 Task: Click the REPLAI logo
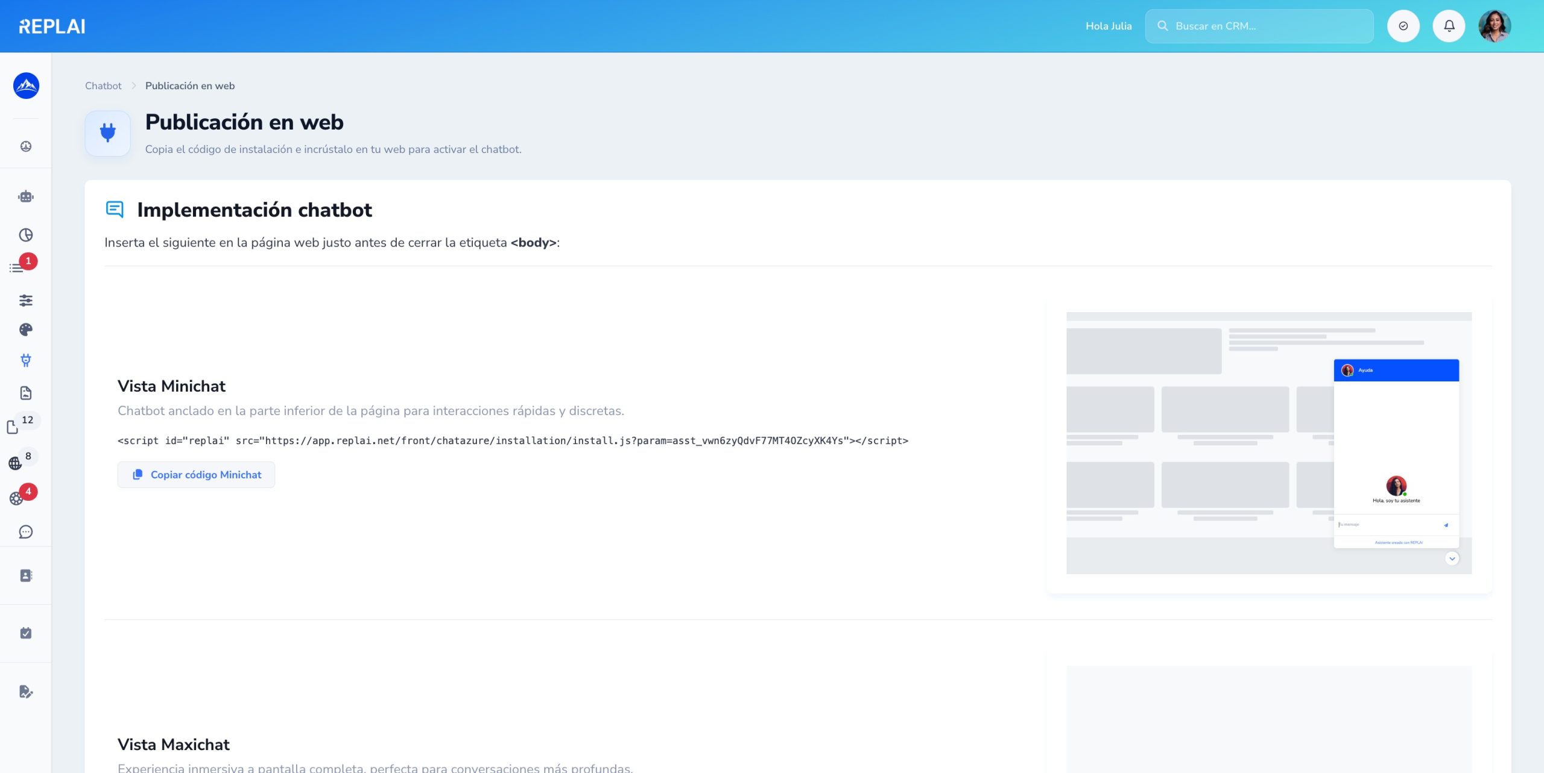[x=52, y=27]
